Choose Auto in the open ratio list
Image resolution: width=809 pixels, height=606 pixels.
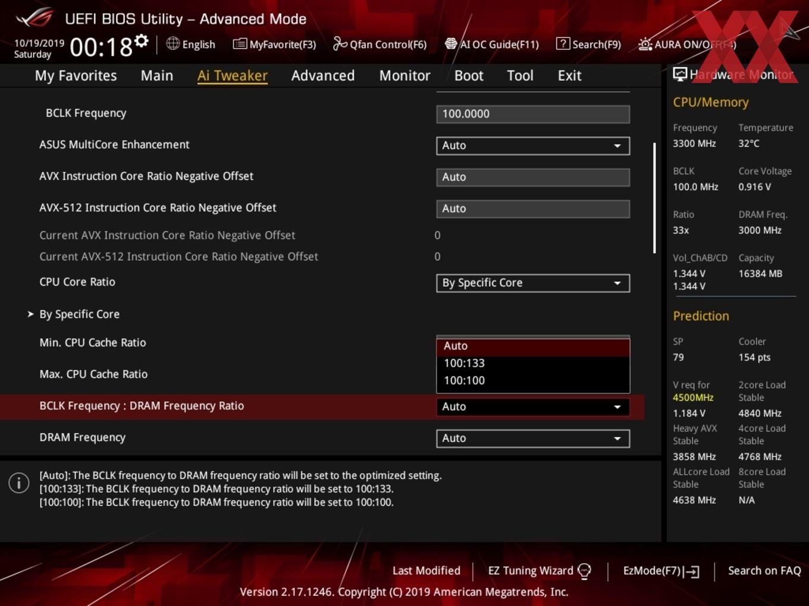click(533, 346)
